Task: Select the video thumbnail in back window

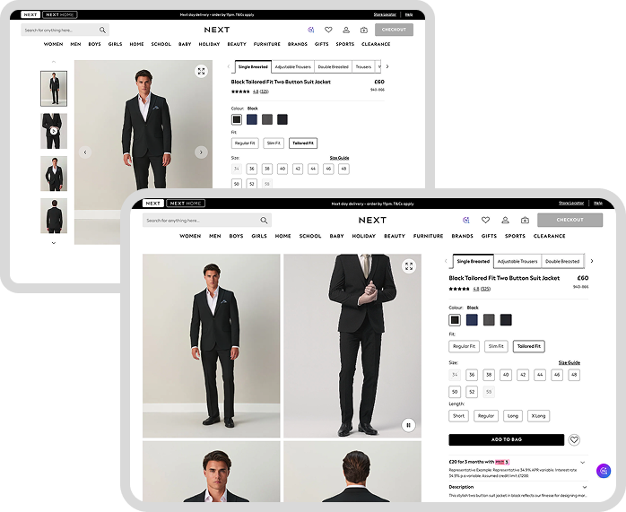Action: [x=54, y=131]
